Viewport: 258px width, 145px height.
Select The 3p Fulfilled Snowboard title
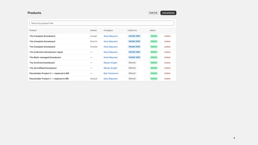pos(43,68)
